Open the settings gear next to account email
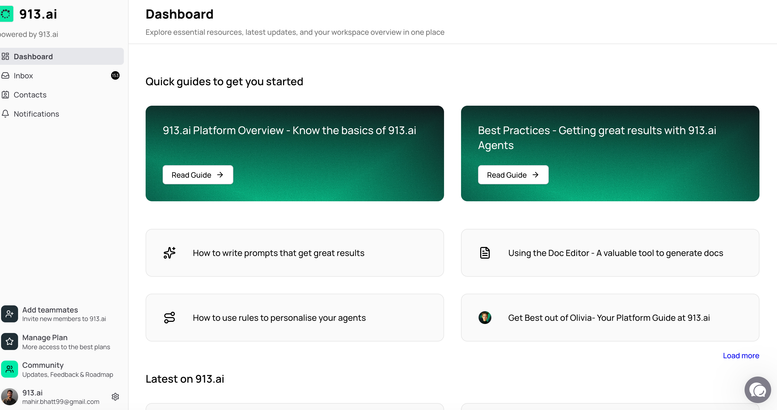This screenshot has width=777, height=410. pos(115,396)
